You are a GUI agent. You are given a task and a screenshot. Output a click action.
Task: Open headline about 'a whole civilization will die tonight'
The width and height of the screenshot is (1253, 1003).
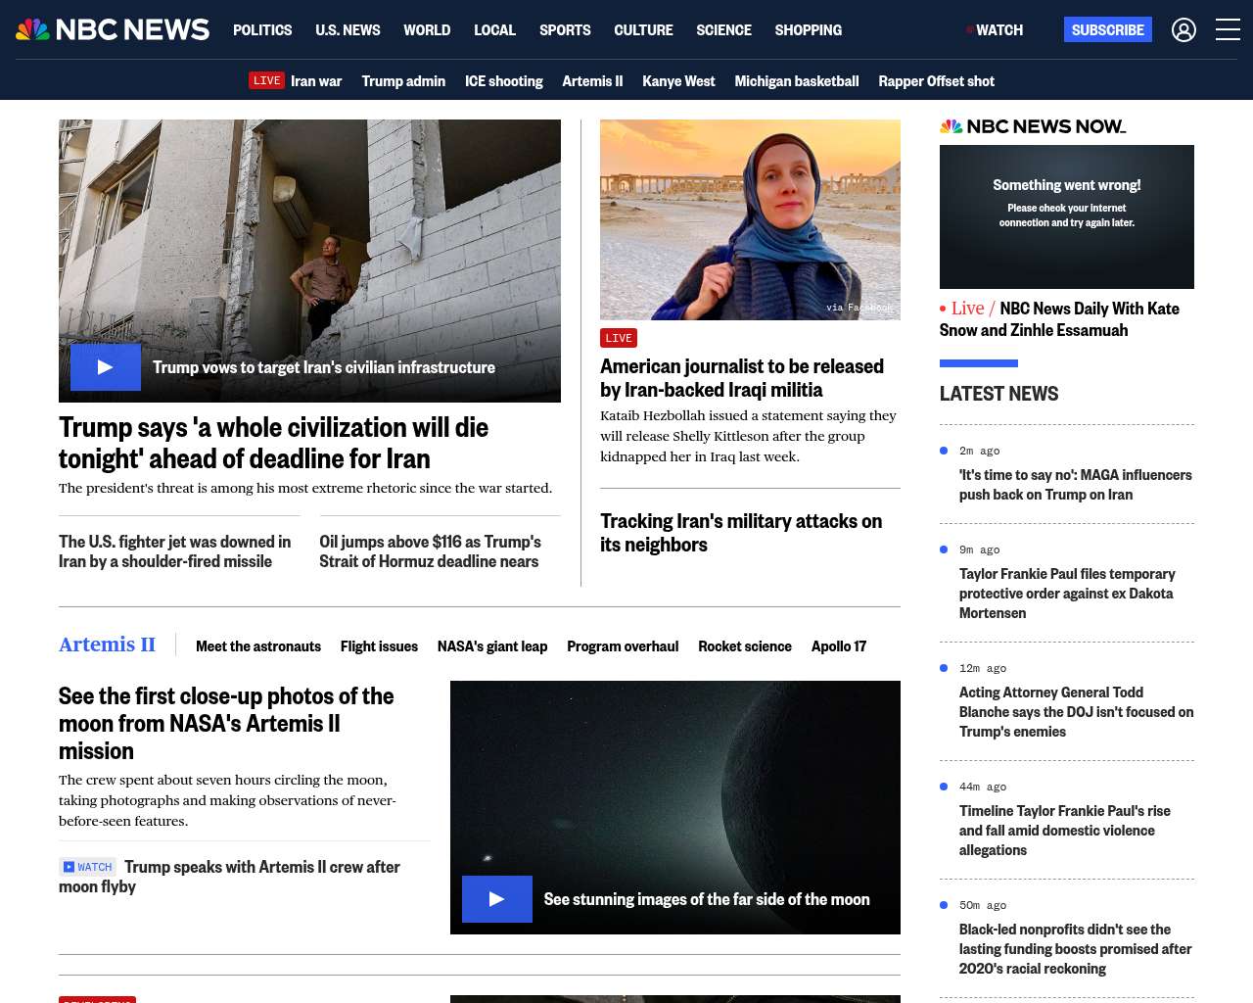274,443
